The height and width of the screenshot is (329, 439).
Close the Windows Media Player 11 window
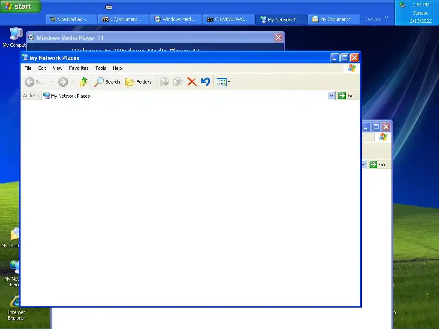point(278,38)
